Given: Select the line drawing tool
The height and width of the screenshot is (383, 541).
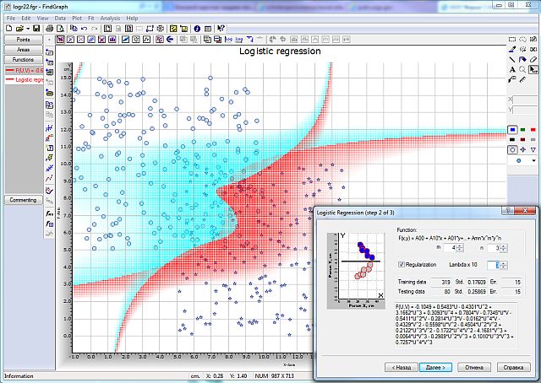Looking at the screenshot, I should click(x=512, y=60).
